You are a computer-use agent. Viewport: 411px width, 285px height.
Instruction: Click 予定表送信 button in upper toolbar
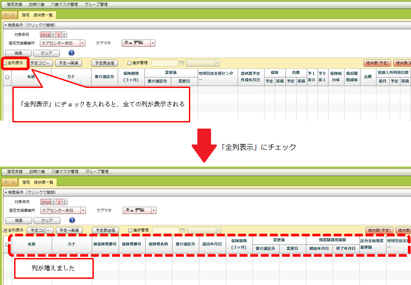[x=104, y=63]
